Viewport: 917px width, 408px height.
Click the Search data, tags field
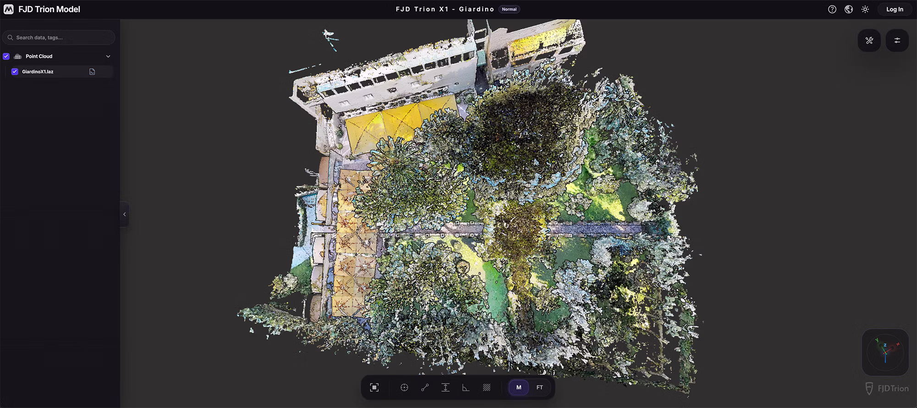(59, 38)
